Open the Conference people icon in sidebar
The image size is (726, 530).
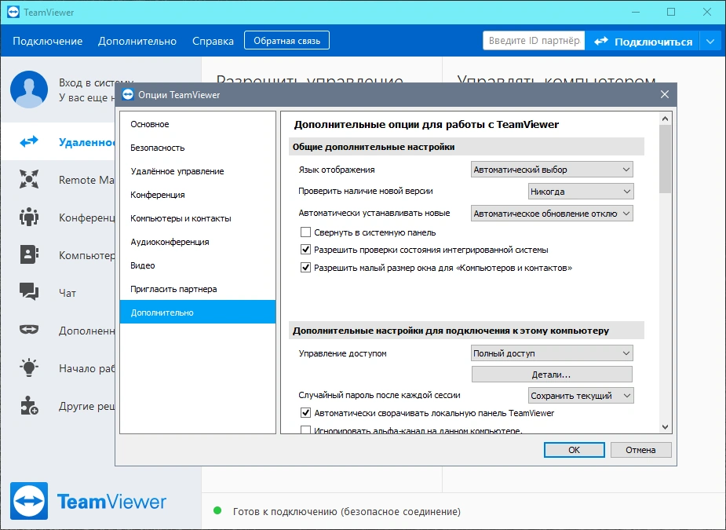[29, 217]
